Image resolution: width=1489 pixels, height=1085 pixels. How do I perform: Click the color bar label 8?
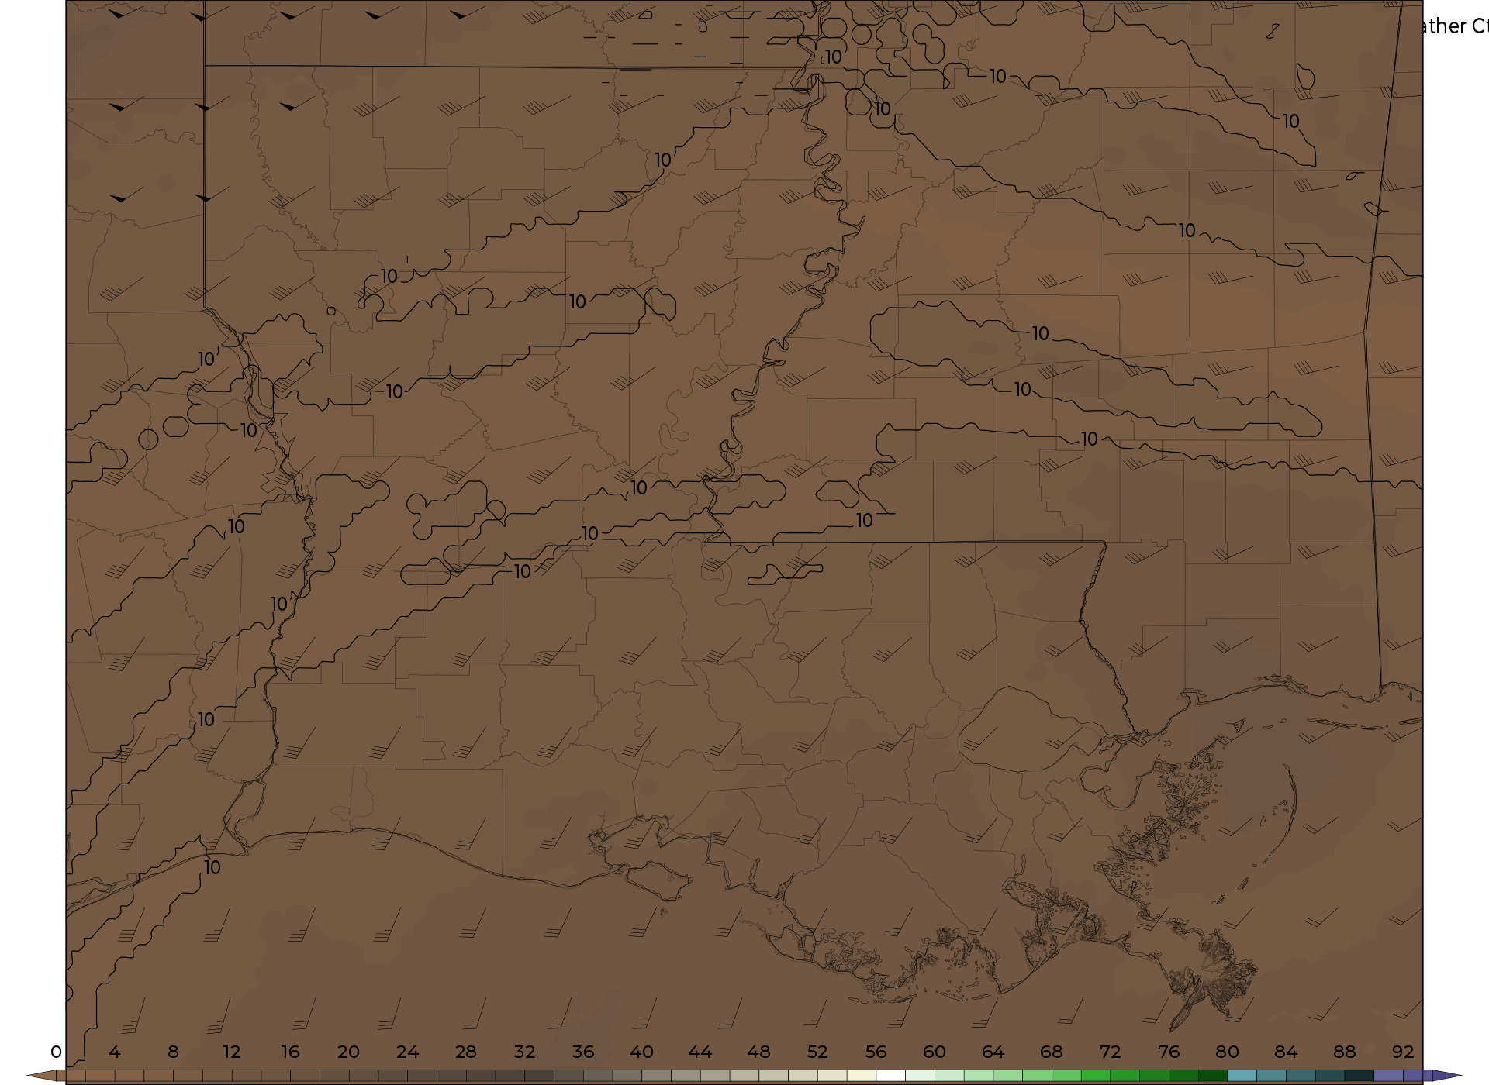173,1052
